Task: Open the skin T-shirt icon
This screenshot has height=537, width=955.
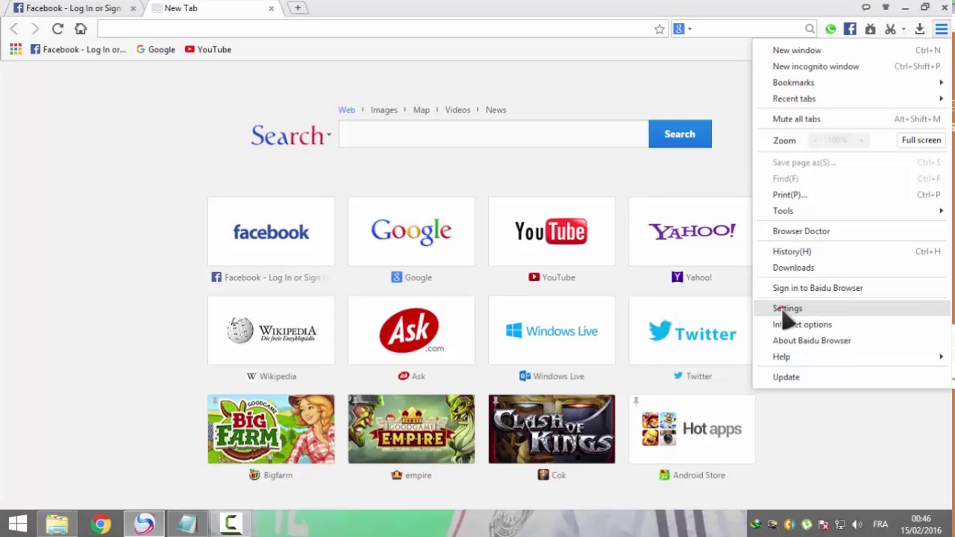Action: tap(886, 7)
